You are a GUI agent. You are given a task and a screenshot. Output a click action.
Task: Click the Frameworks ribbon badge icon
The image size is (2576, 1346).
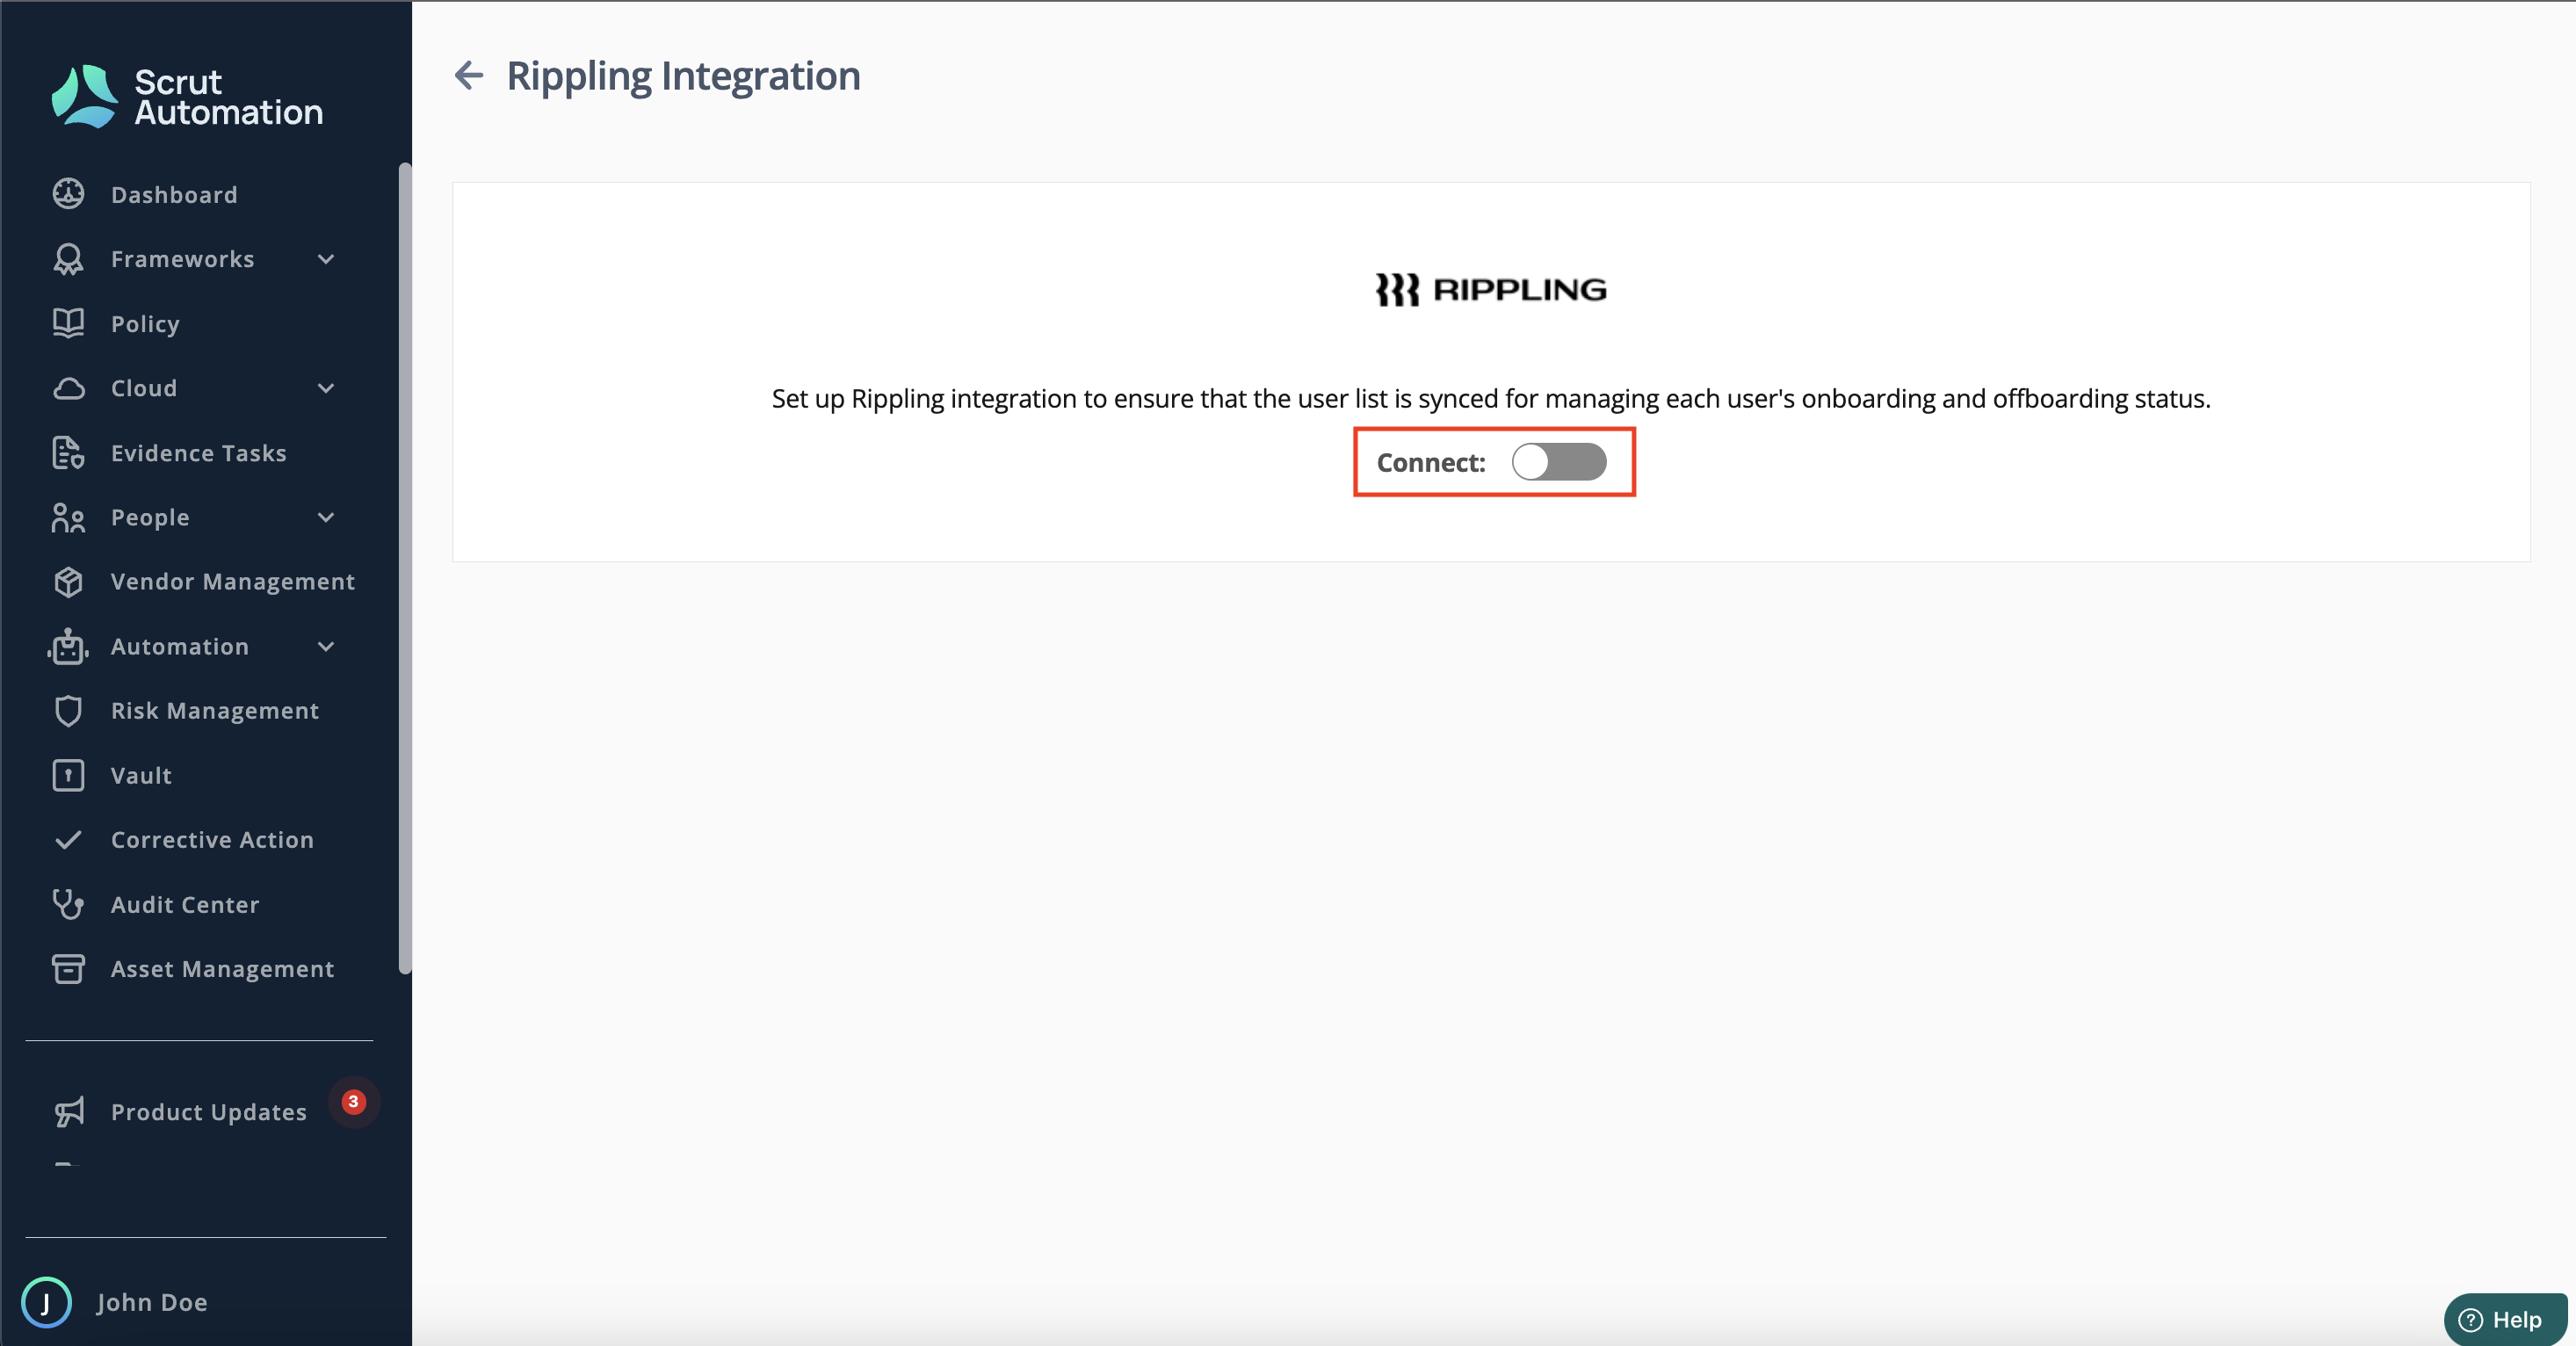click(68, 259)
